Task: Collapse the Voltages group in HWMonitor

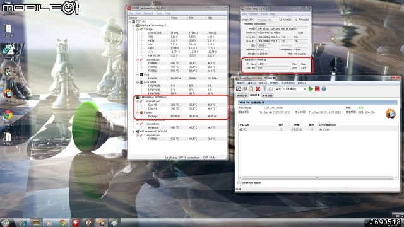Action: [x=138, y=30]
